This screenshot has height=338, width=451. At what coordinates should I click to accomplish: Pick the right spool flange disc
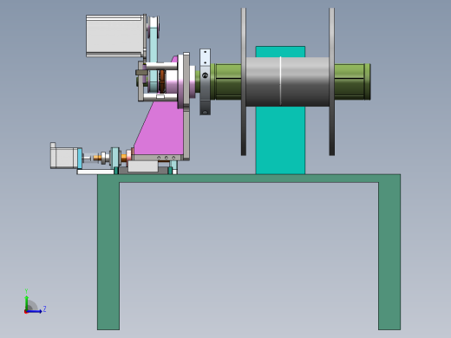pyautogui.click(x=332, y=81)
